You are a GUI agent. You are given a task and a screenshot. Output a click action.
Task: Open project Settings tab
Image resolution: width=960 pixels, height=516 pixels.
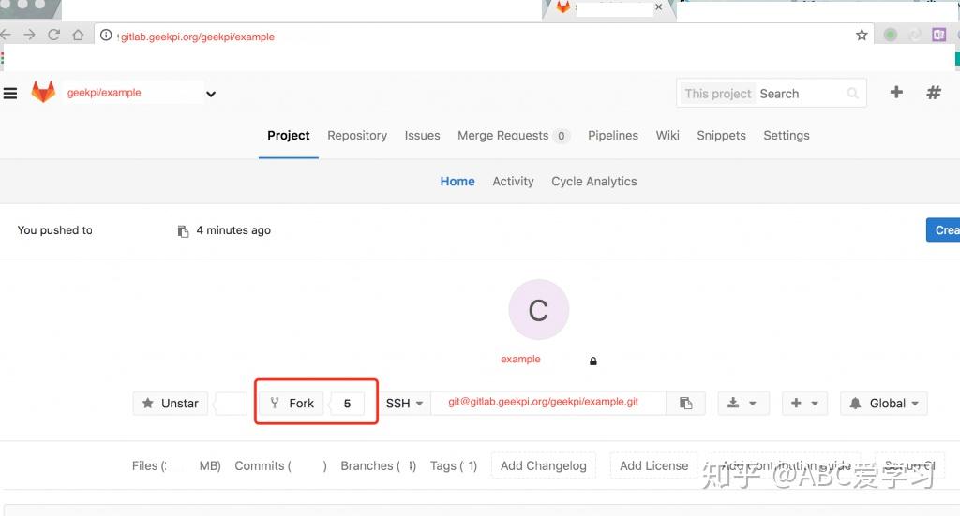tap(787, 136)
